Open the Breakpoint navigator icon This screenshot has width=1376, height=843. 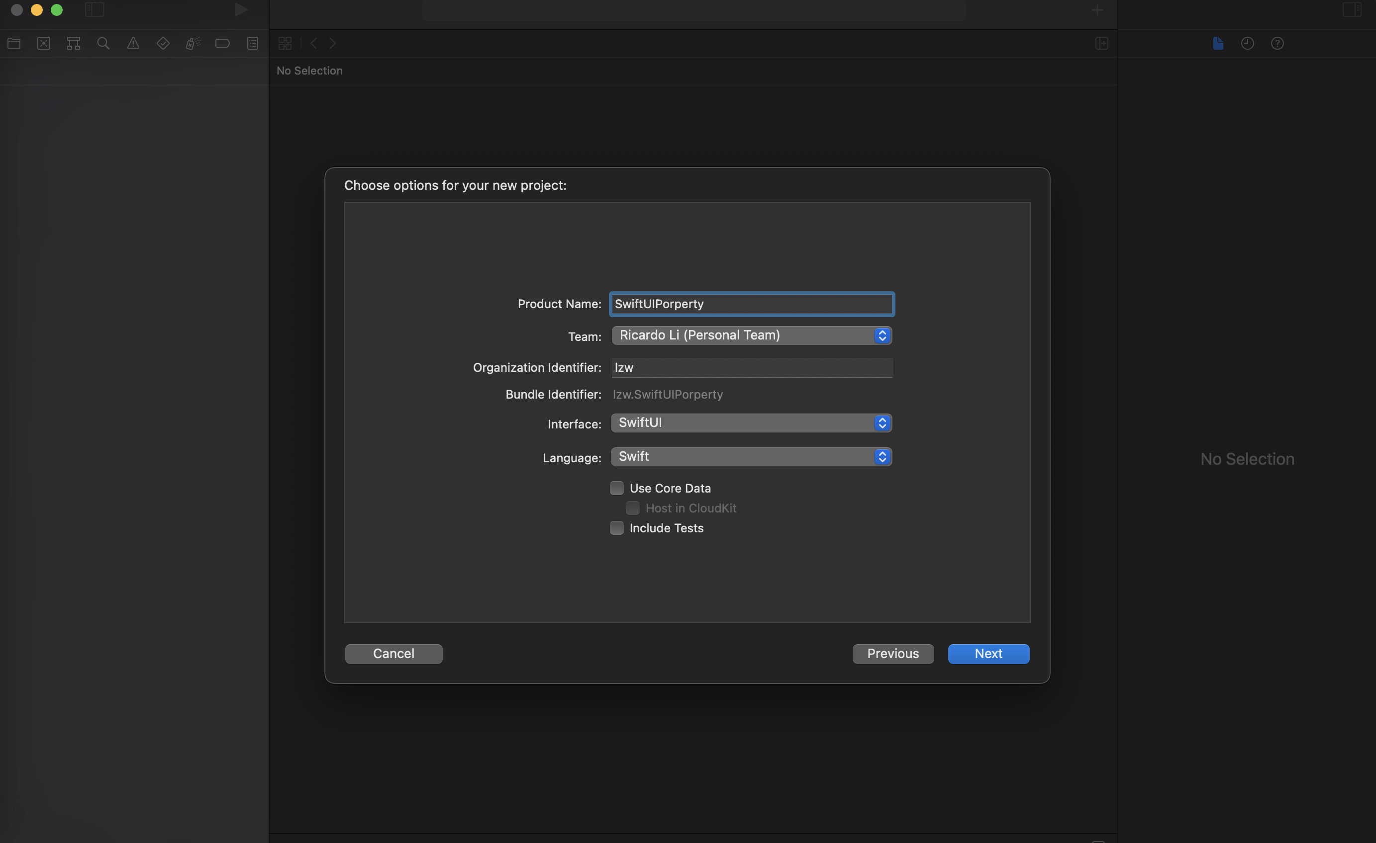pyautogui.click(x=222, y=43)
